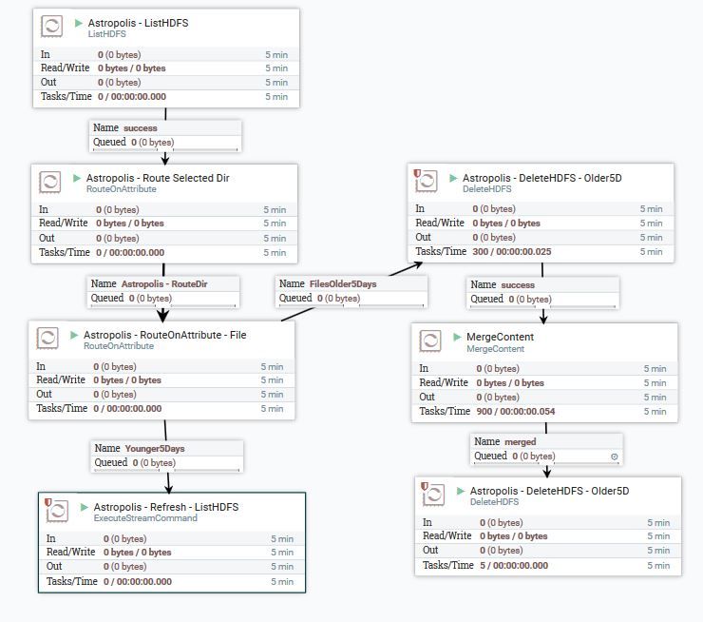
Task: Click the icon of DeleteHDFS processor below merged connection
Action: tap(435, 495)
